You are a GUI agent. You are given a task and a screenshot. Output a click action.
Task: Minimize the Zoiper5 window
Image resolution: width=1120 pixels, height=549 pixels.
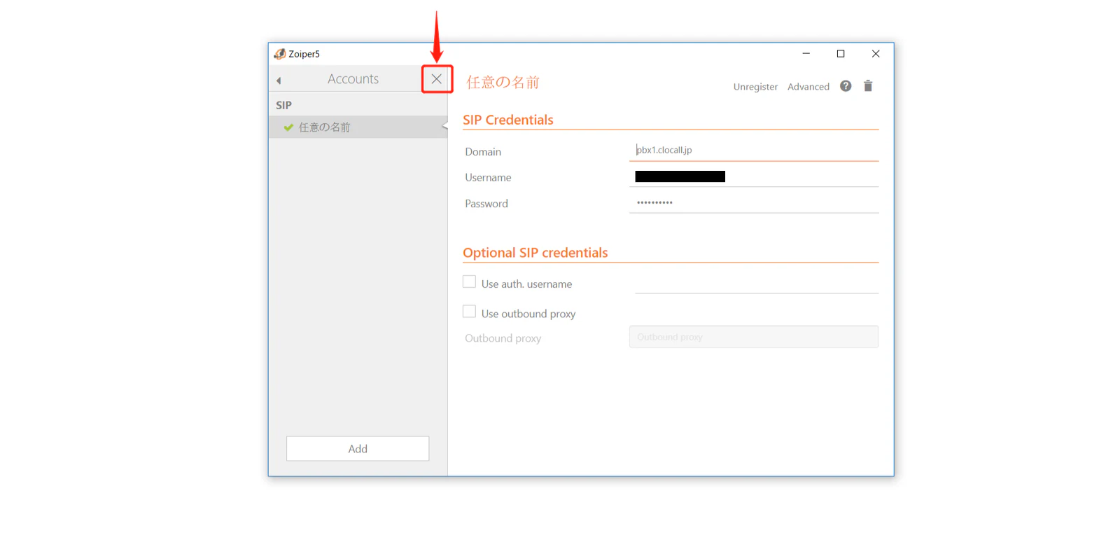point(806,54)
